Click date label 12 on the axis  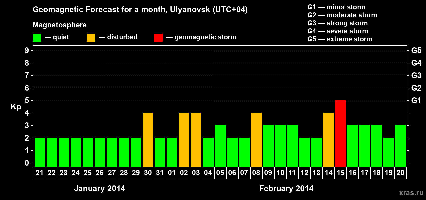pyautogui.click(x=304, y=173)
